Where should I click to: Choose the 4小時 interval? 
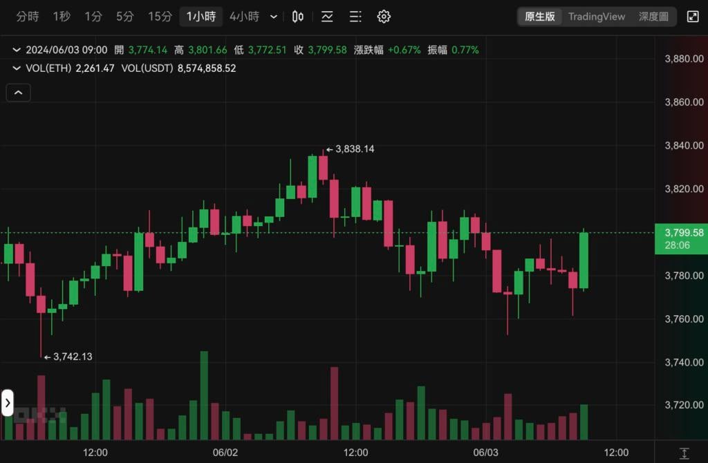pyautogui.click(x=244, y=17)
